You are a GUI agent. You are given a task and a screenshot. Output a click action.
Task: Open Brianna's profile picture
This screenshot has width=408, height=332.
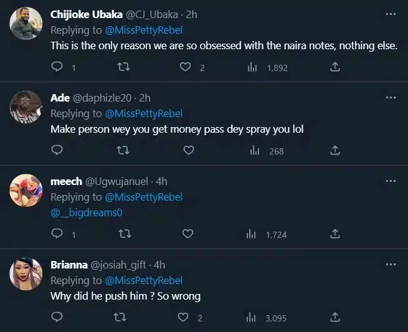pyautogui.click(x=26, y=272)
